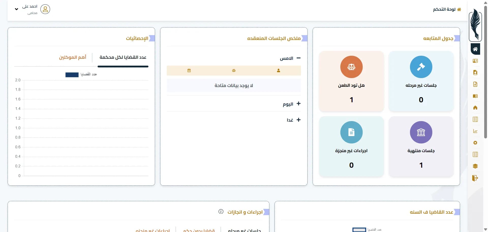Open the اجراءات غير منجزة card
Screen dimensions: 488x232
pyautogui.click(x=351, y=147)
